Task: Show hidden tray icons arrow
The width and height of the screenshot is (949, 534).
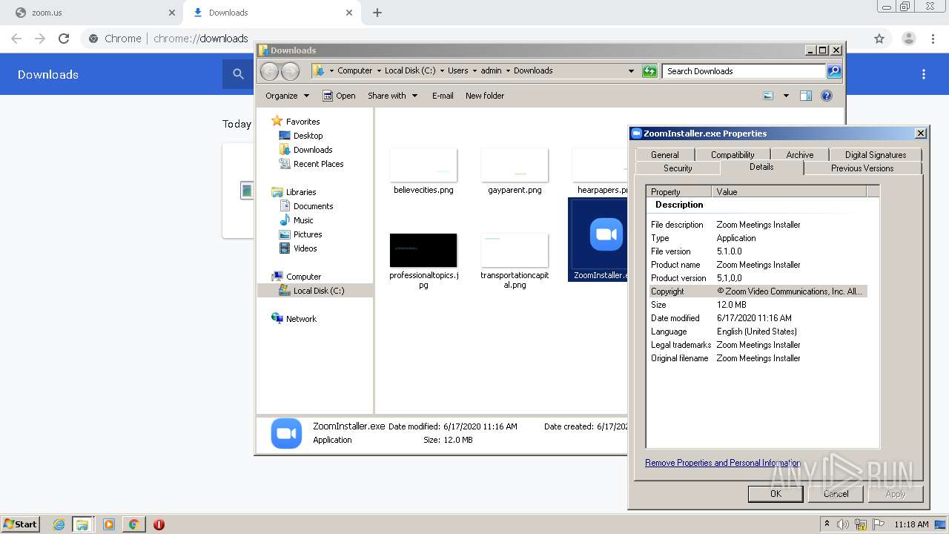Action: click(827, 524)
